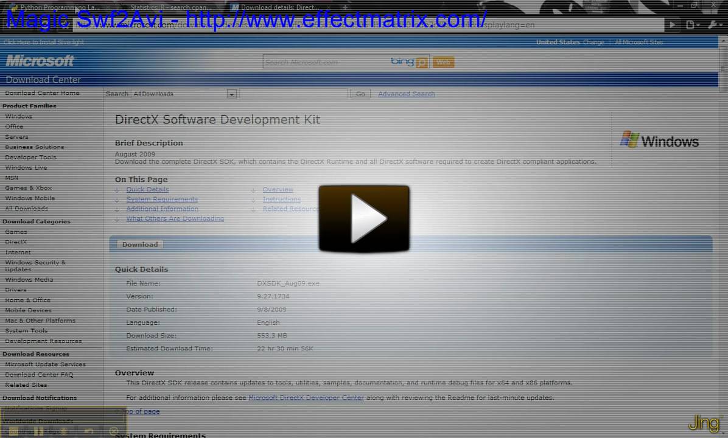Open Download Center Home in sidebar

point(42,93)
